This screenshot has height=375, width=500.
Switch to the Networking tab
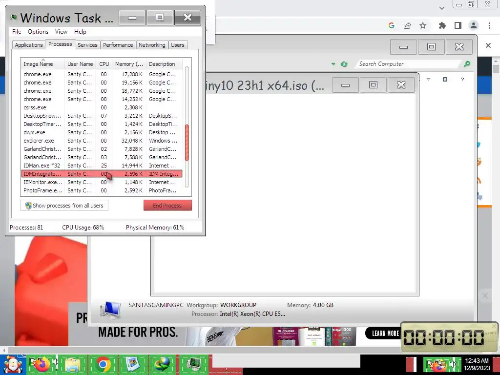tap(152, 45)
